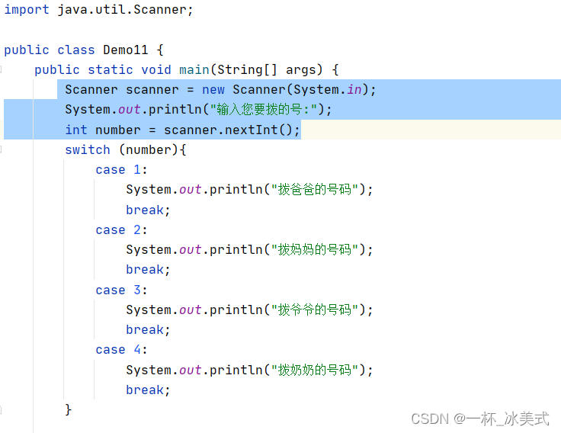Click 'Scanner scanner' variable declaration
Screen dimensions: 561x433
click(122, 89)
